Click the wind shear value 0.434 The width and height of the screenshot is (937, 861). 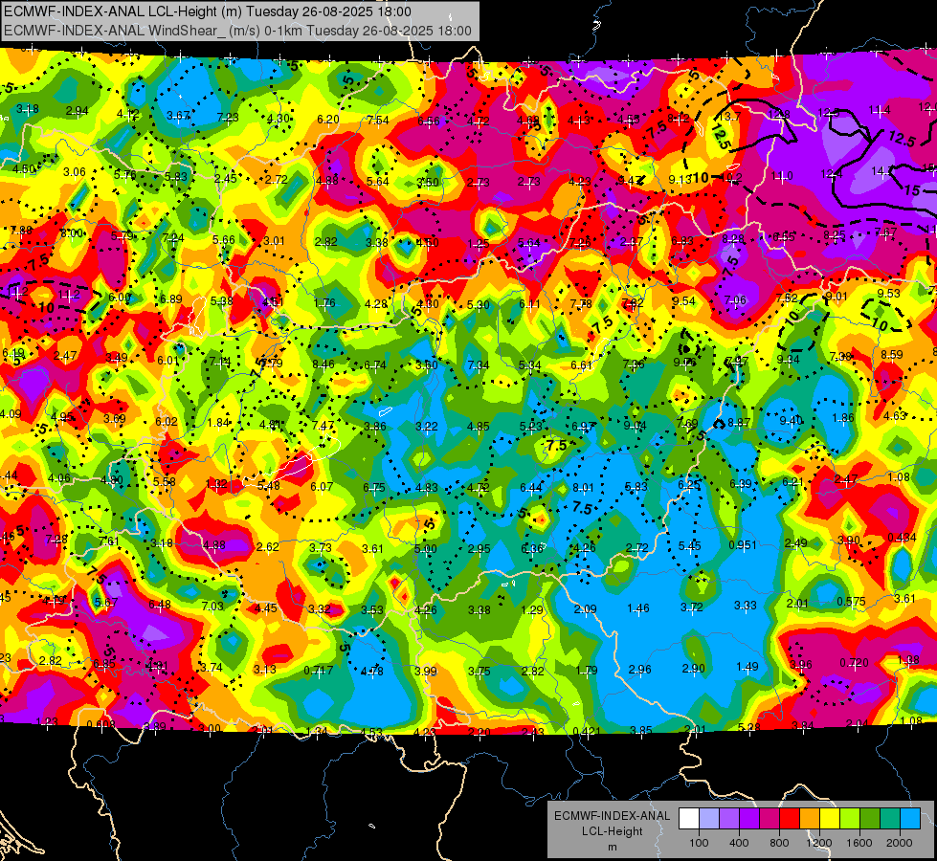[x=902, y=537]
